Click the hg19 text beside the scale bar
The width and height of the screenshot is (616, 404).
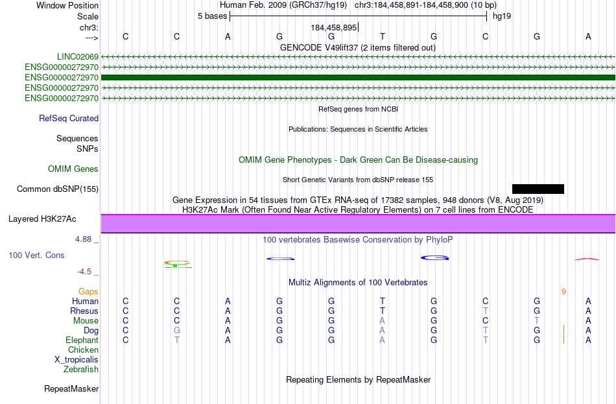pyautogui.click(x=502, y=16)
